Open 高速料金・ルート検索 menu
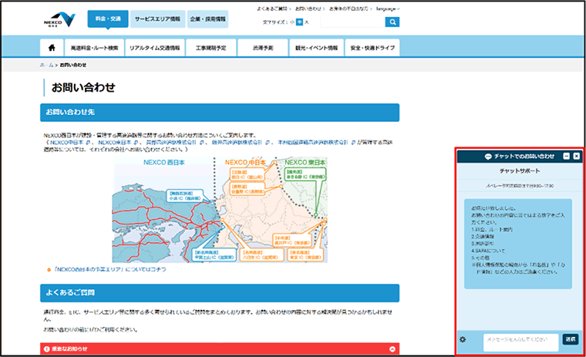The image size is (586, 357). click(95, 48)
